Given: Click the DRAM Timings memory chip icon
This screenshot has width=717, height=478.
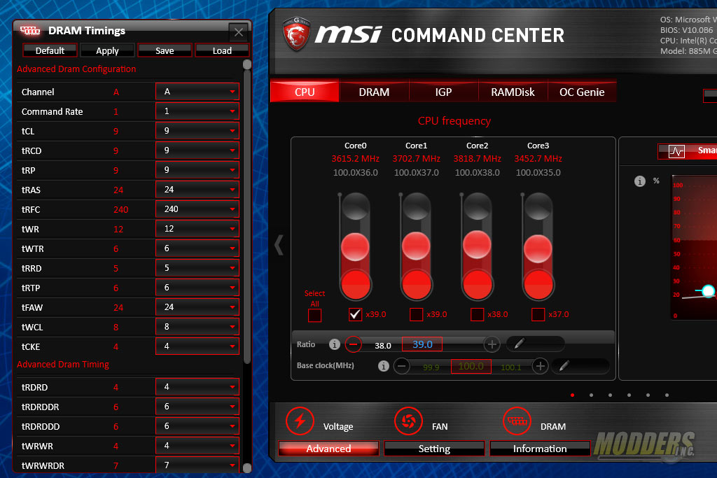Looking at the screenshot, I should coord(30,31).
